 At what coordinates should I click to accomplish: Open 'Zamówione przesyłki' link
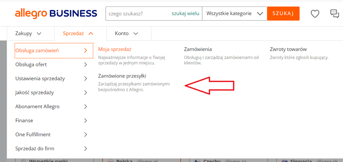coord(122,76)
